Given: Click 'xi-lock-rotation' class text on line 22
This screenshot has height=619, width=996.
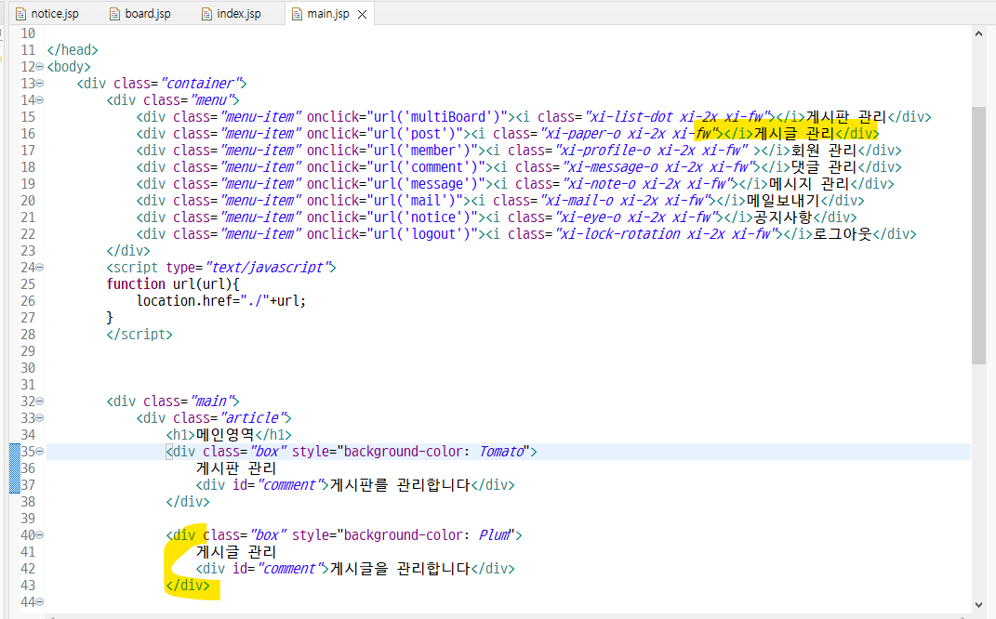Looking at the screenshot, I should pos(622,233).
